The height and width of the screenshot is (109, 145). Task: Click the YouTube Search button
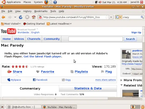coord(130,39)
